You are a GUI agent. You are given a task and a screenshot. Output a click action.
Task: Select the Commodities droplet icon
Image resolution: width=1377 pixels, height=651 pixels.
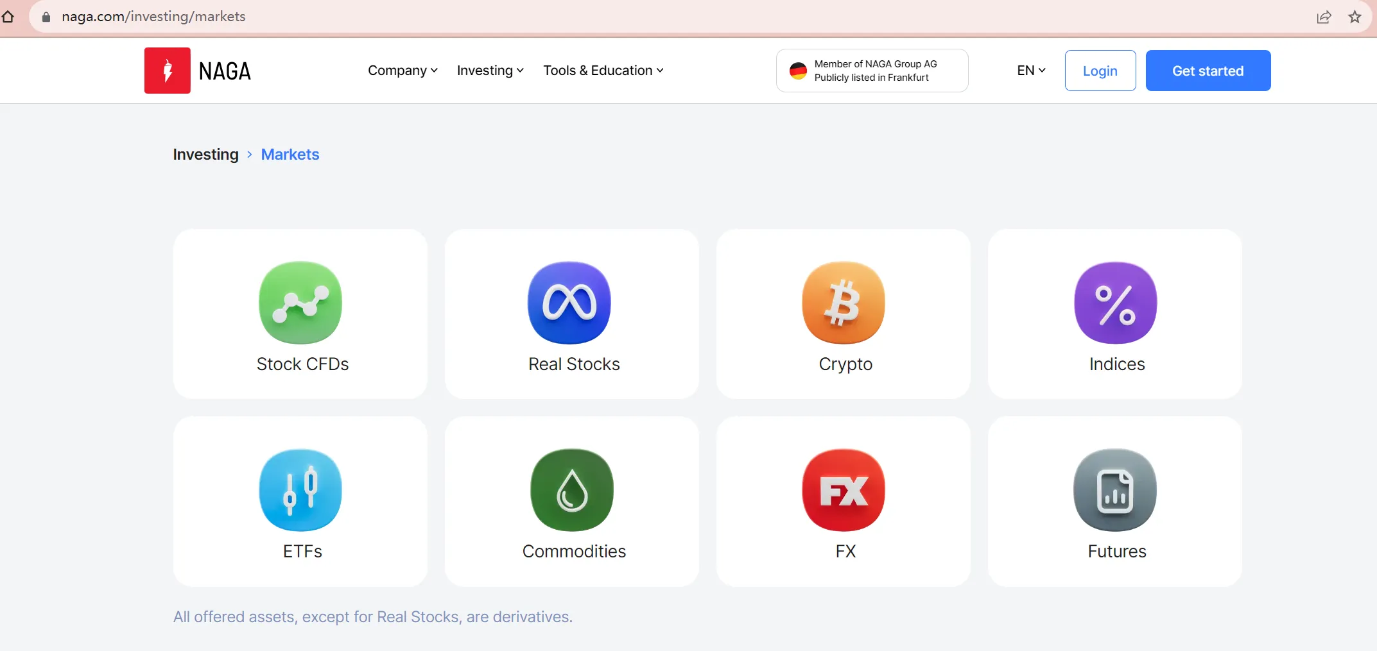click(x=572, y=490)
